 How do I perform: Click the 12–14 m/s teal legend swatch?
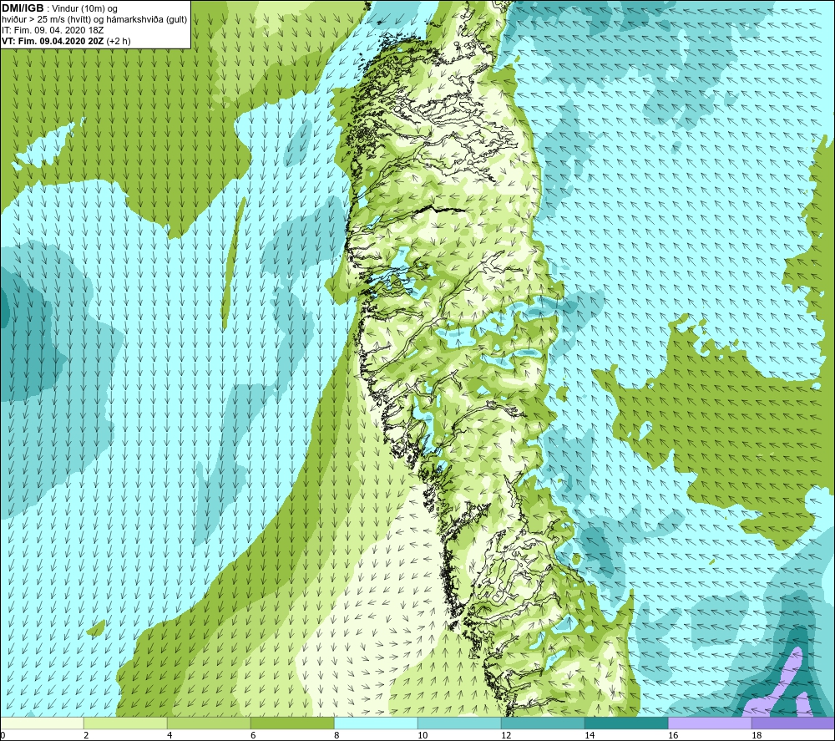[543, 723]
